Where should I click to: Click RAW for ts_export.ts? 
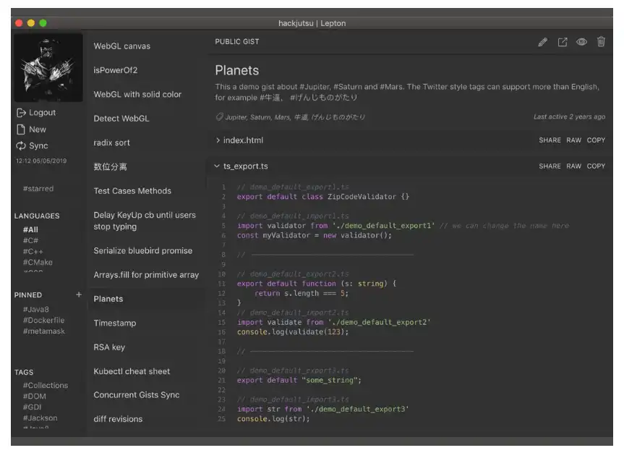coord(573,166)
